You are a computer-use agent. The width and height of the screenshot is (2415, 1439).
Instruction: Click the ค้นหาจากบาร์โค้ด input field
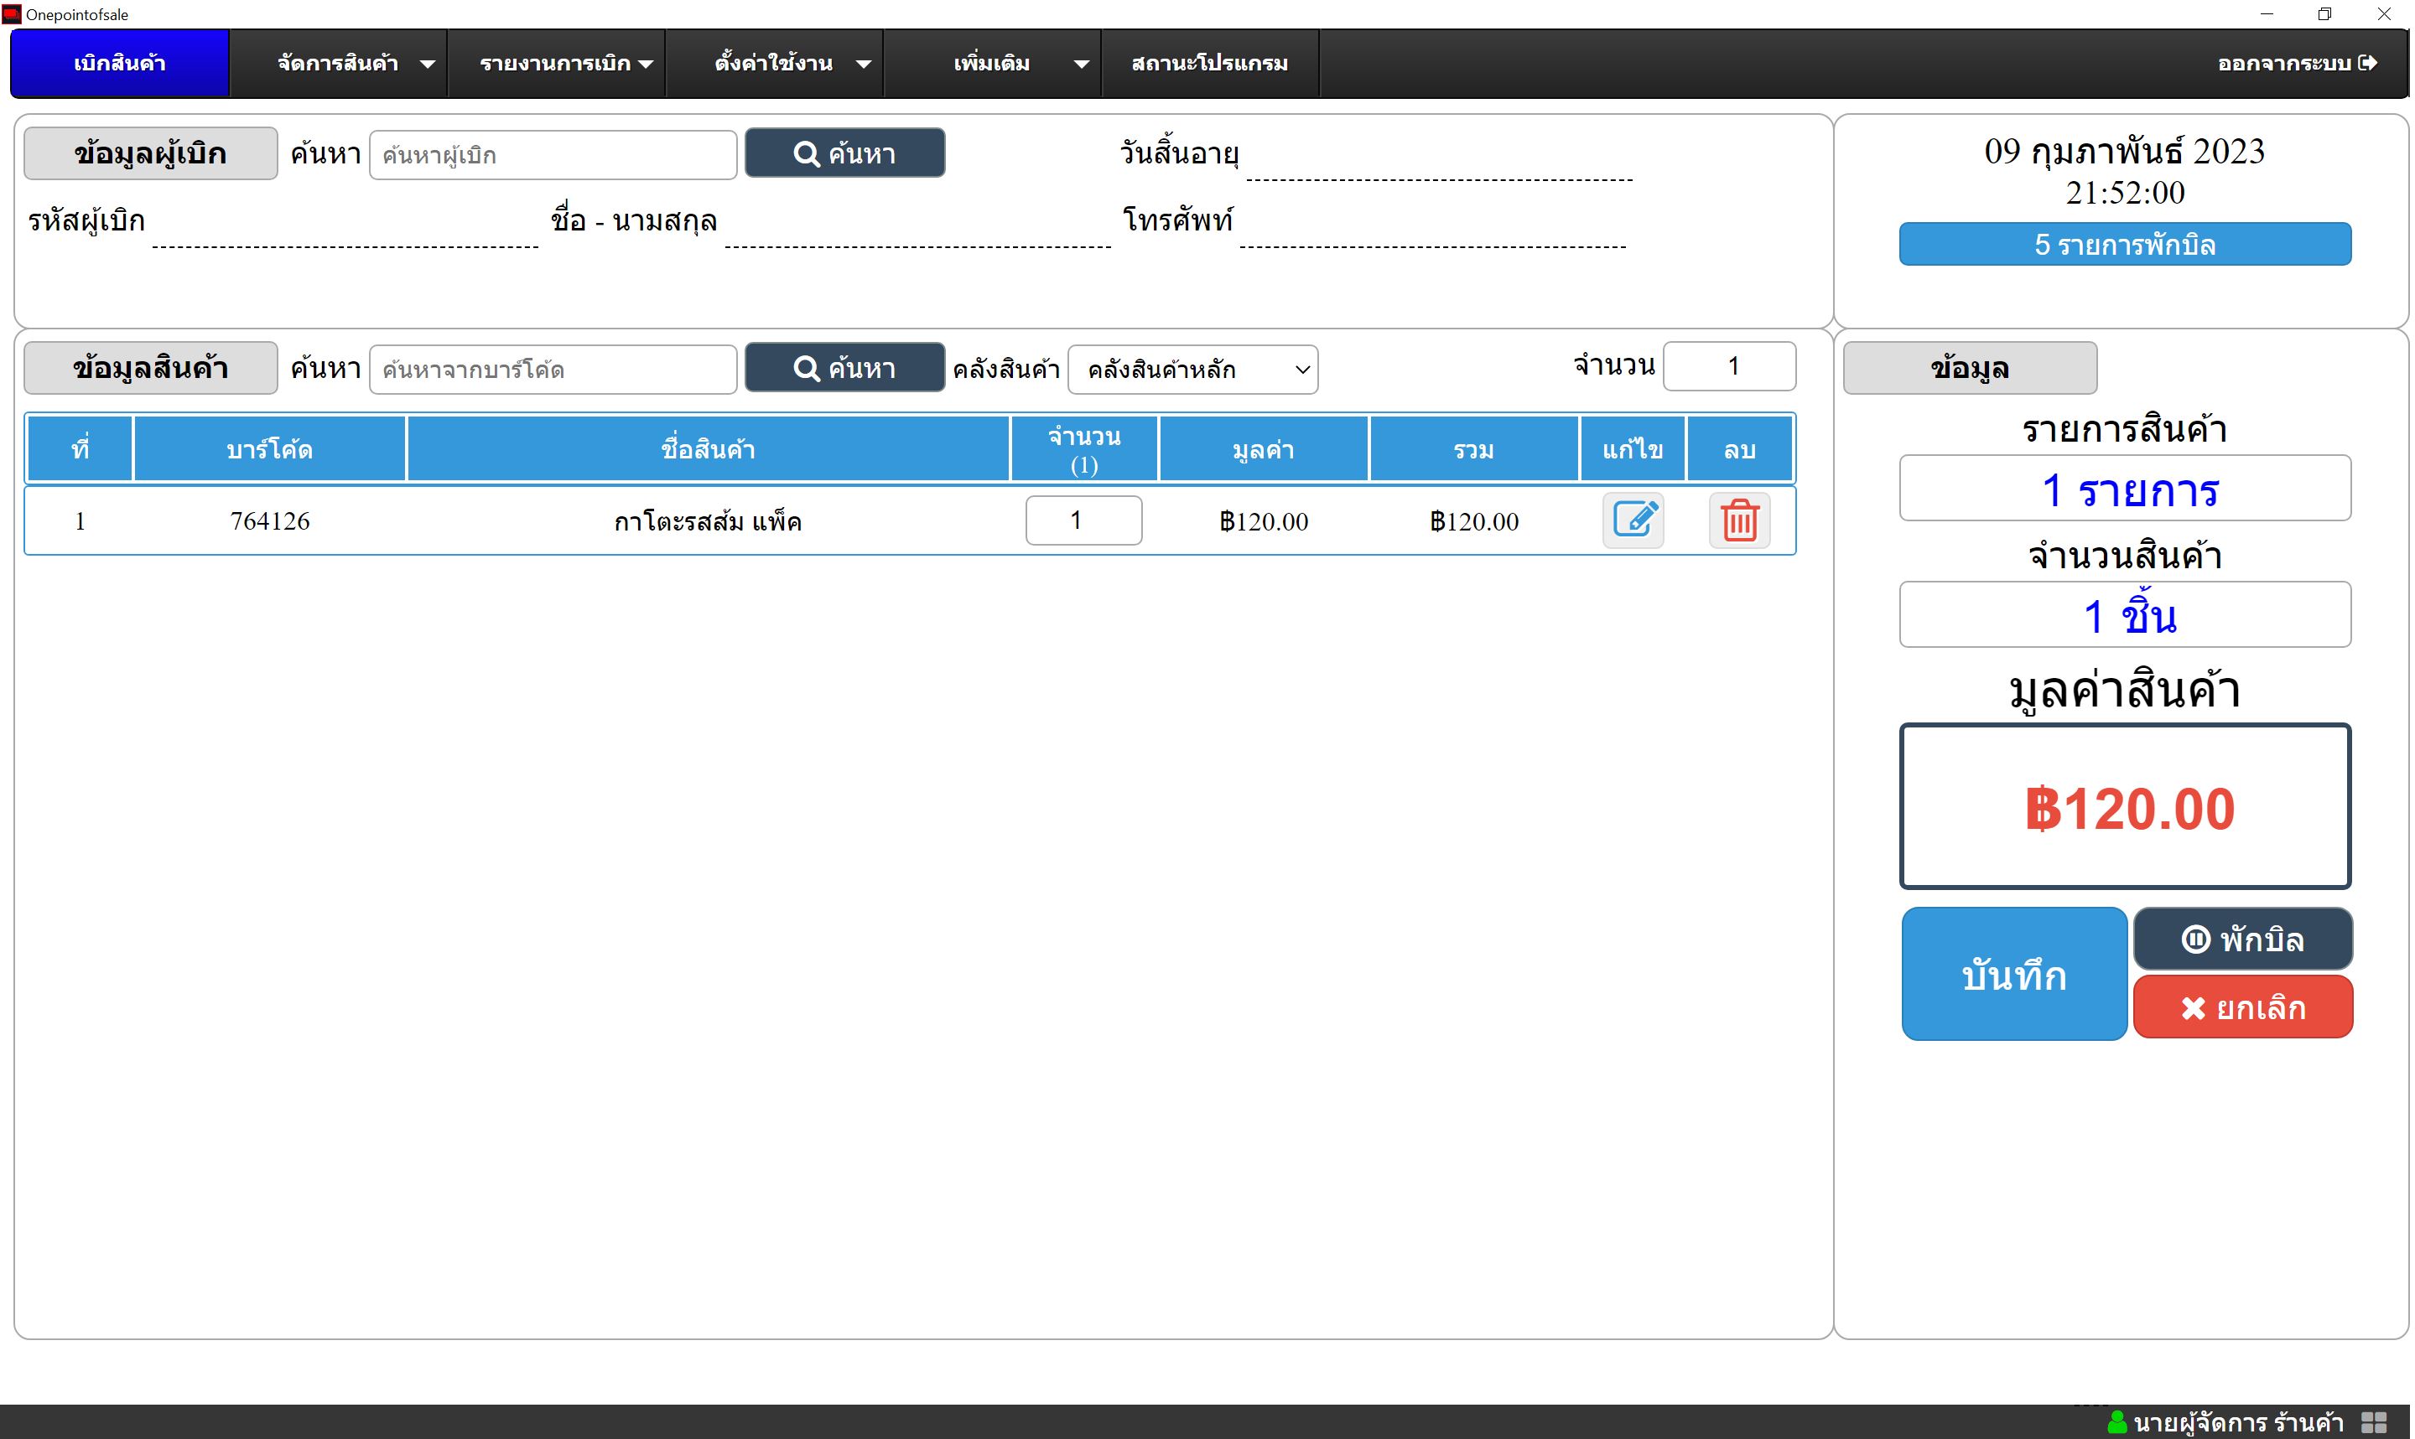point(553,370)
